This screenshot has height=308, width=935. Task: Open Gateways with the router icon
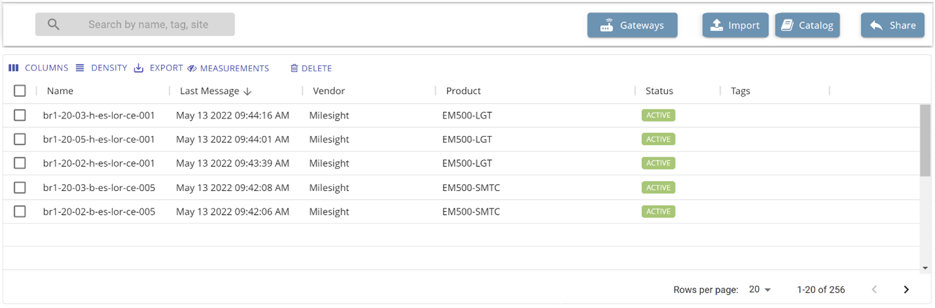(x=632, y=26)
